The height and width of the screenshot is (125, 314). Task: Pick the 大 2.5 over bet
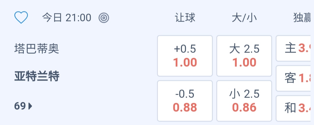tap(244, 56)
